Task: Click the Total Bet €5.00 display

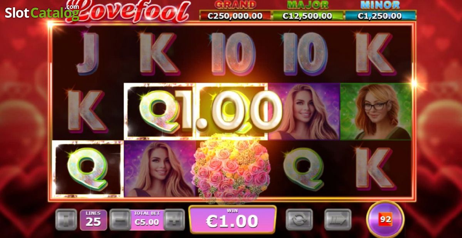Action: pos(147,220)
